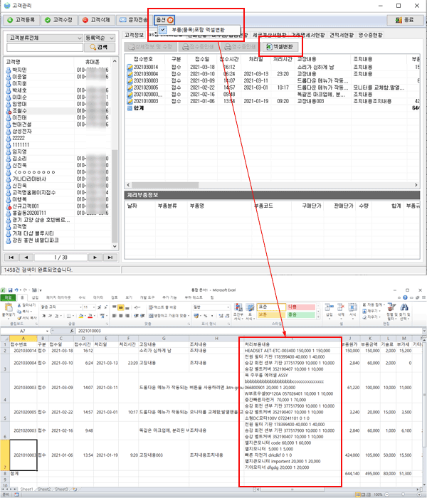Open the Excel 데이터 ribbon tab
Viewport: 427px width, 498px height.
tap(98, 297)
